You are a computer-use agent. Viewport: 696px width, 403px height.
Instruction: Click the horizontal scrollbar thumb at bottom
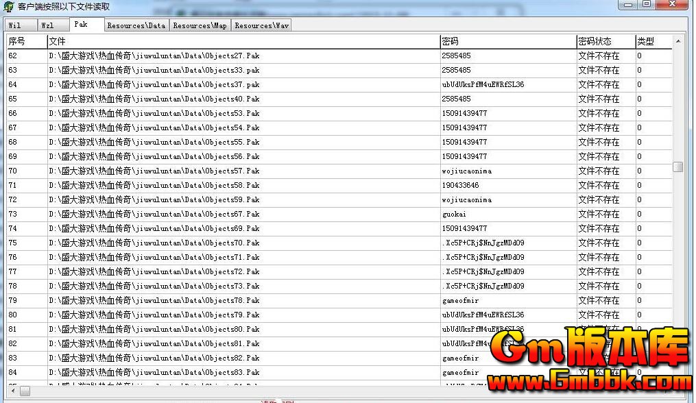point(25,391)
